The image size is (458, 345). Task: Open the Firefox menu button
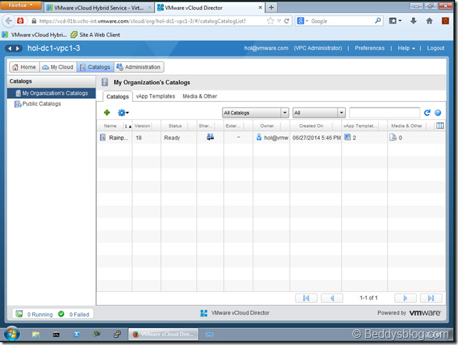click(x=21, y=5)
